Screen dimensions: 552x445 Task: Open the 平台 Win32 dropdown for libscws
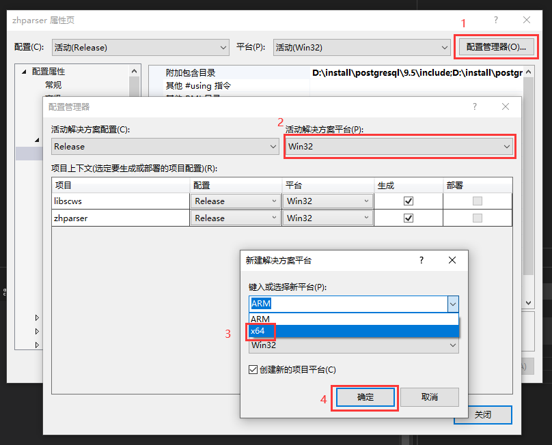[328, 201]
